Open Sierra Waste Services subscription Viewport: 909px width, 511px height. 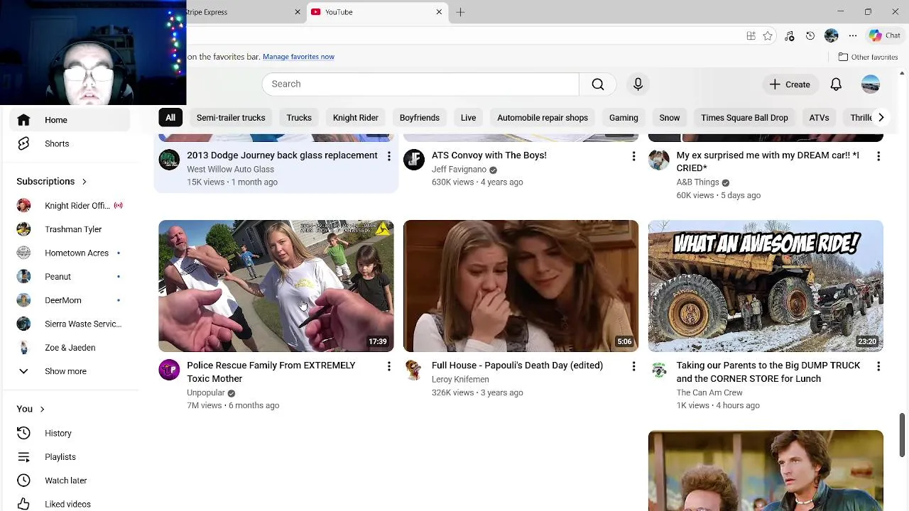(70, 324)
